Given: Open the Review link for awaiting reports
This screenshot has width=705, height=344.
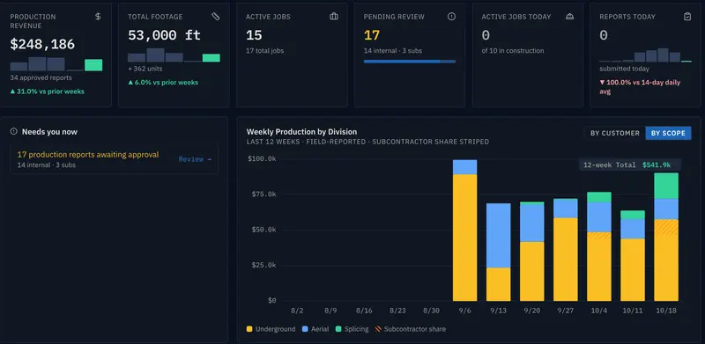Looking at the screenshot, I should pos(195,159).
